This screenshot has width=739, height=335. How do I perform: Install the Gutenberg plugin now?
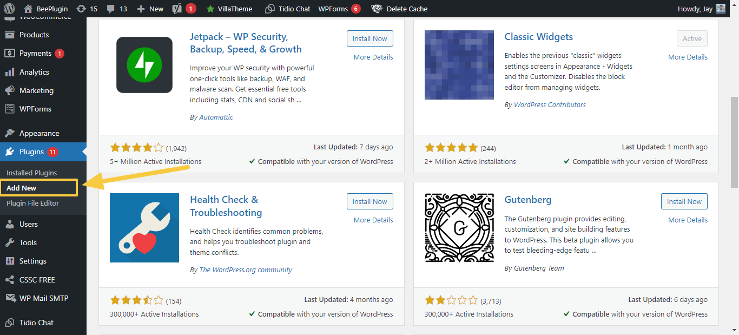(x=684, y=201)
